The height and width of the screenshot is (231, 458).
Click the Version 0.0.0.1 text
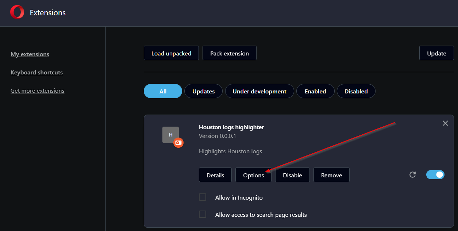click(x=218, y=136)
